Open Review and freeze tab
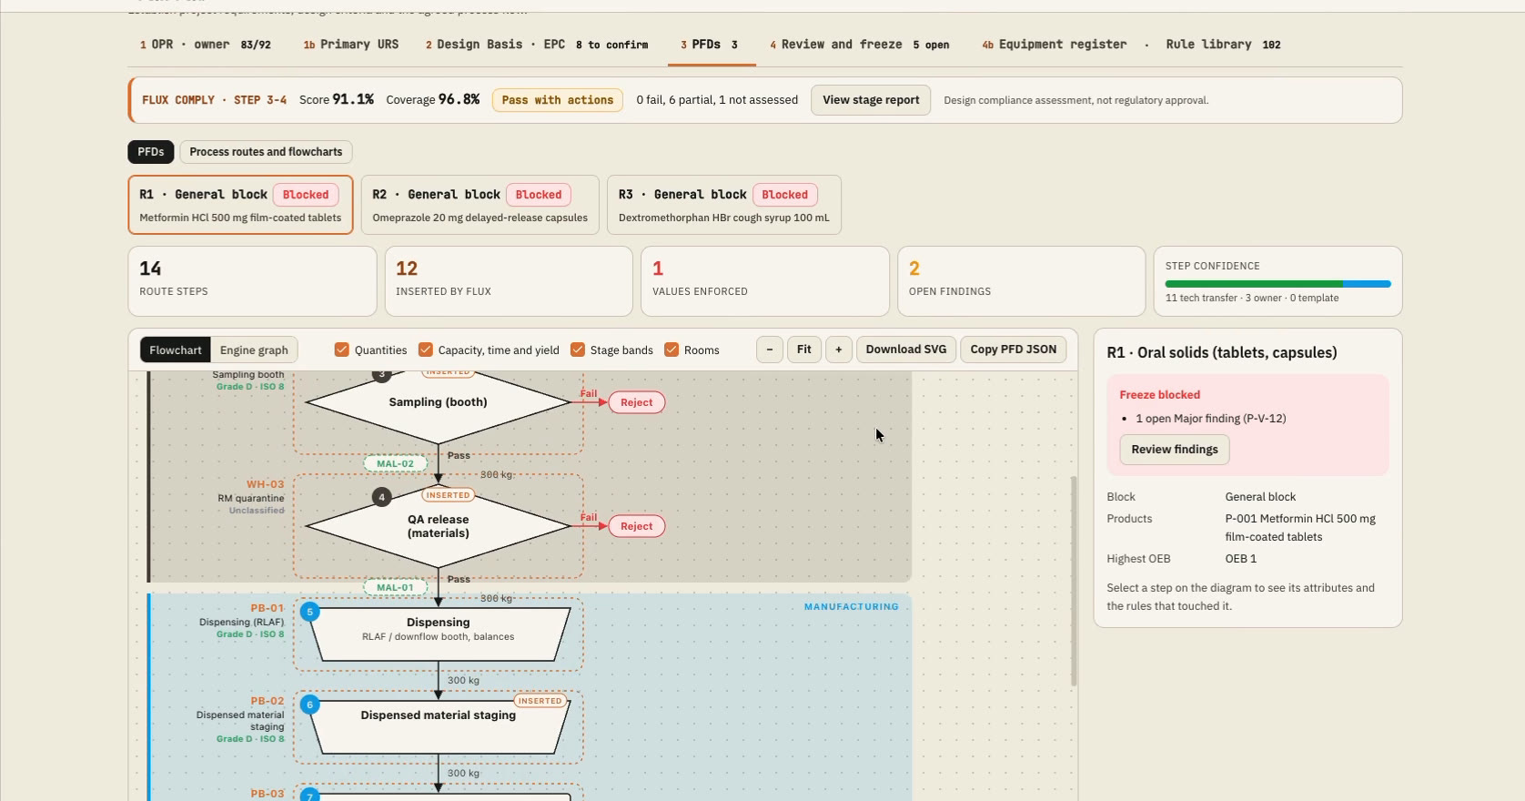The image size is (1525, 801). [860, 45]
